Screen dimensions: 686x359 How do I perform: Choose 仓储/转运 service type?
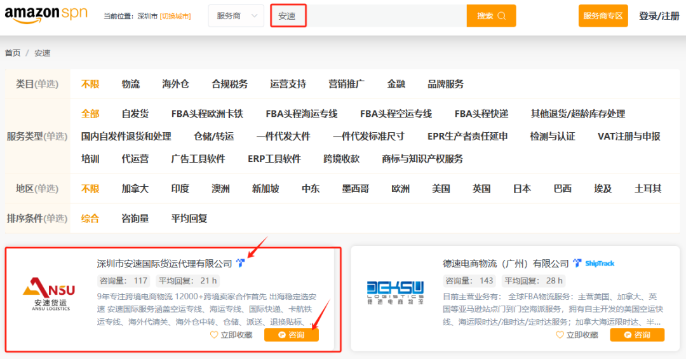click(214, 136)
